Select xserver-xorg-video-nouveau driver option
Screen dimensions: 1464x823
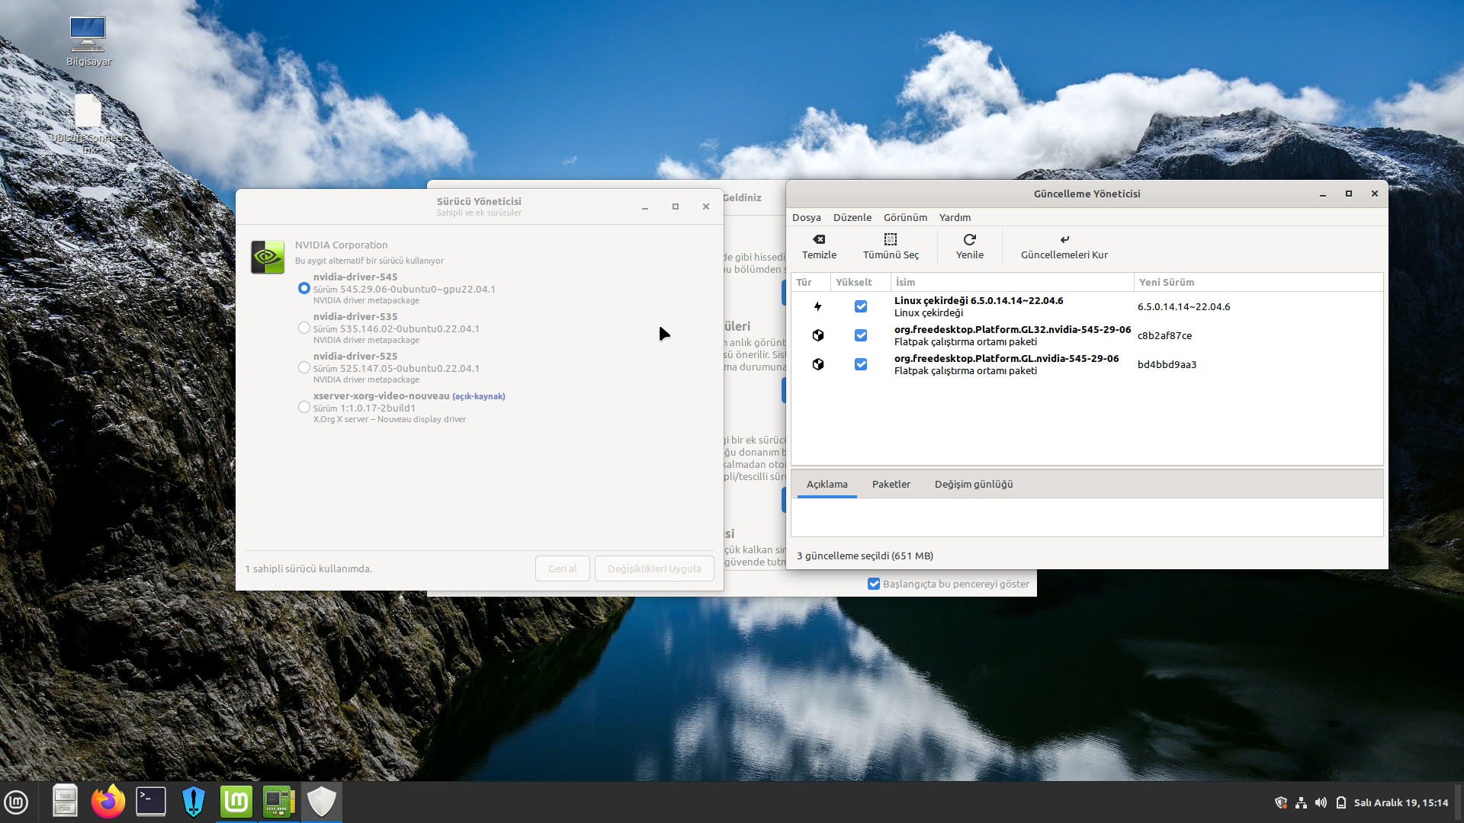point(304,407)
